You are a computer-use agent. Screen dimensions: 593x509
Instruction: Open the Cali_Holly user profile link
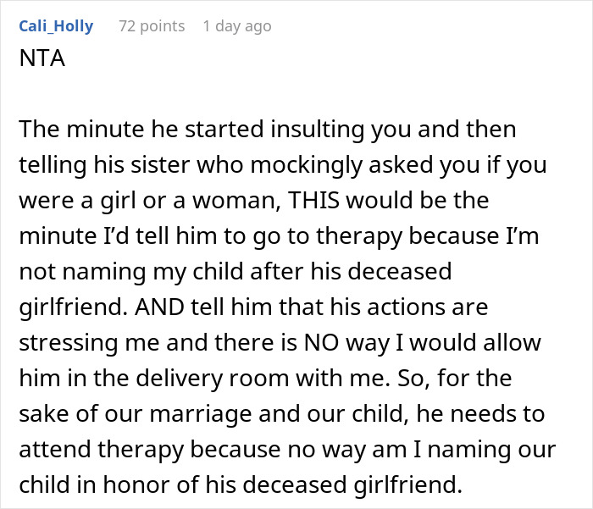tap(55, 26)
